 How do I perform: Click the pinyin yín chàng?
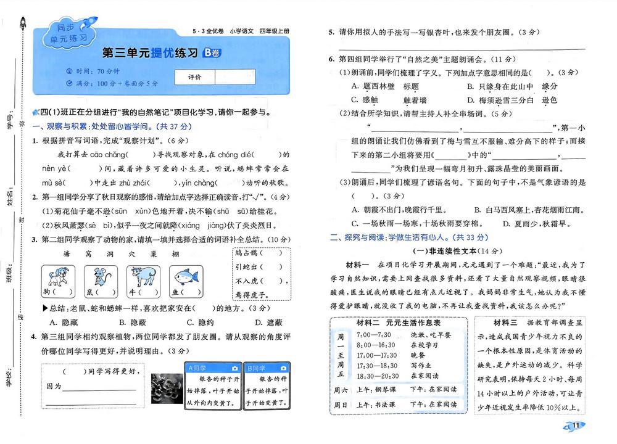(x=199, y=183)
